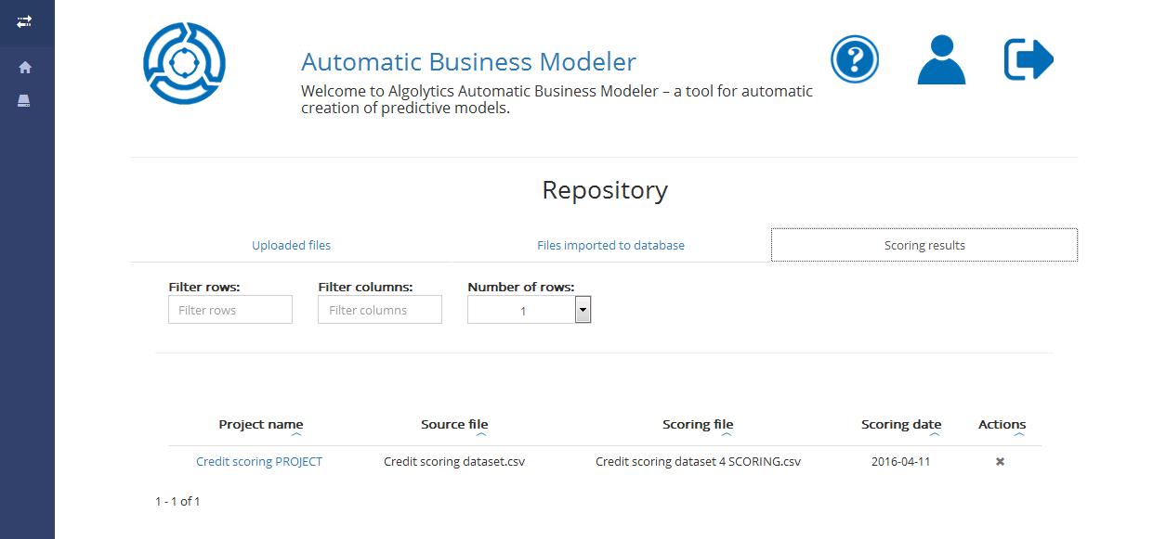Open help with the question mark icon

(854, 60)
